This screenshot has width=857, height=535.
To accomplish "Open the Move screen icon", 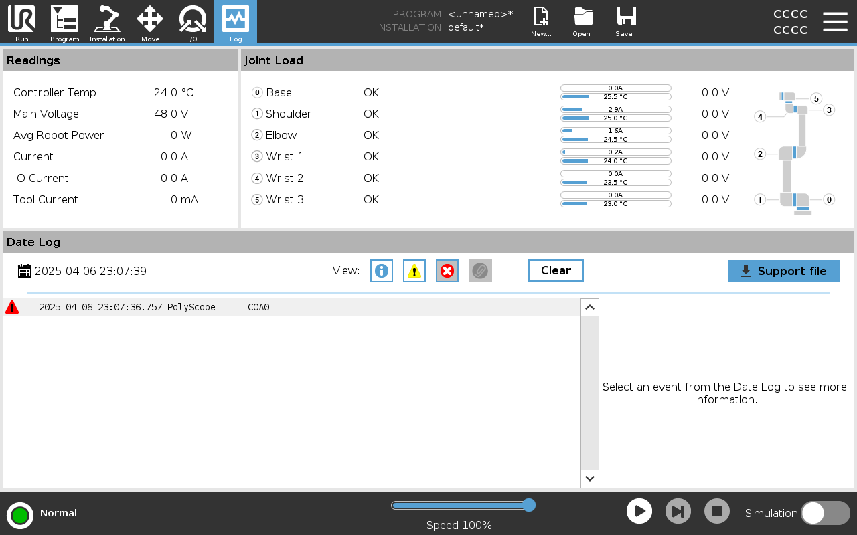I will coord(150,22).
